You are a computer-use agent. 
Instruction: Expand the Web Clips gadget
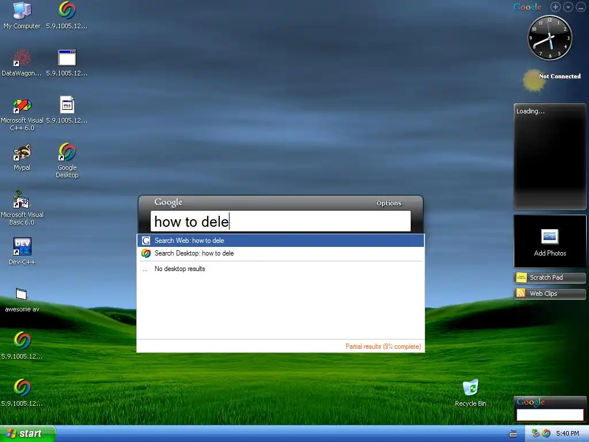(x=550, y=294)
